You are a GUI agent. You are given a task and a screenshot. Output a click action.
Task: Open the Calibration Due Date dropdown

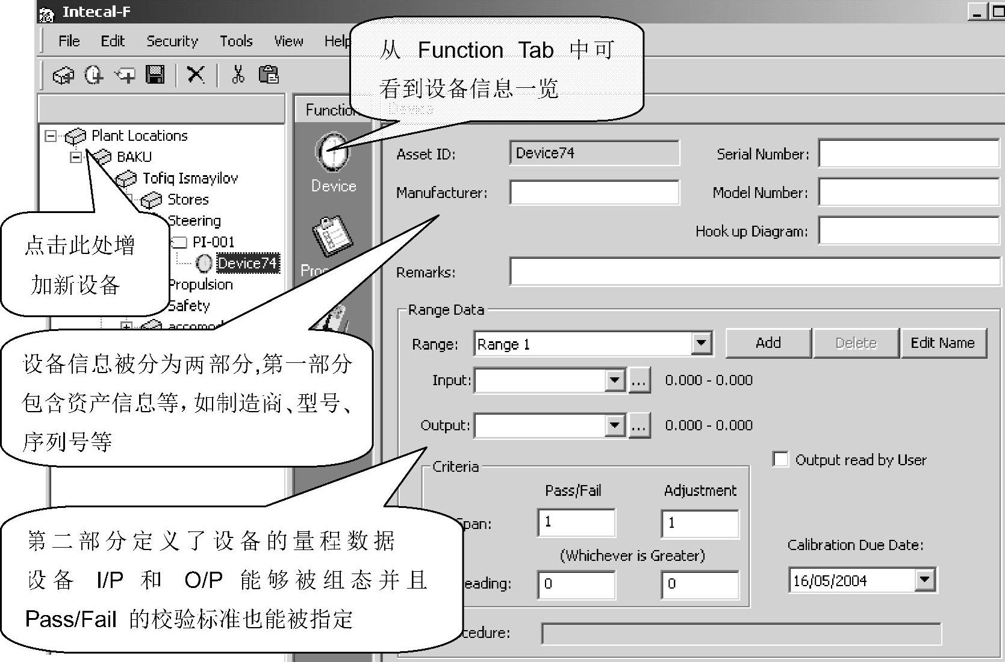pos(925,580)
